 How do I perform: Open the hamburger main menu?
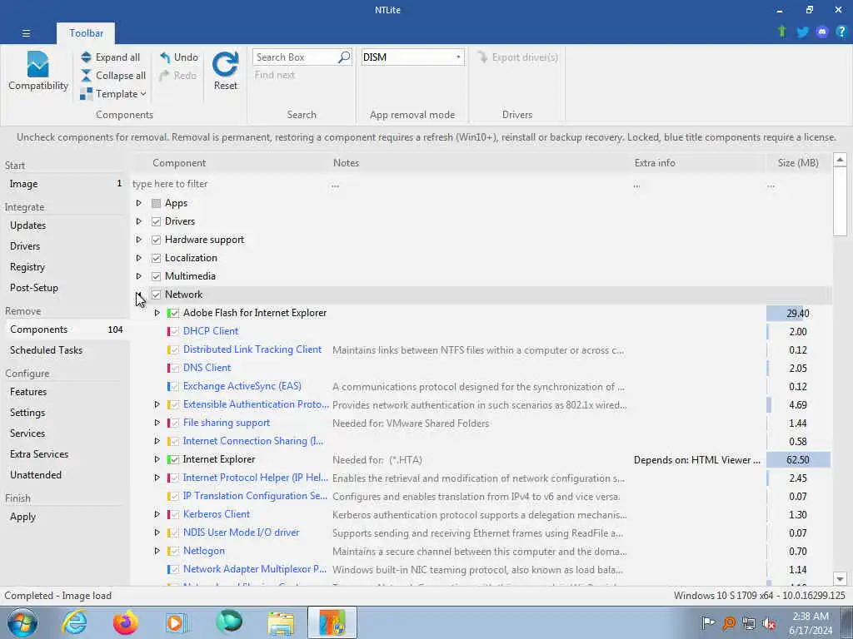26,33
